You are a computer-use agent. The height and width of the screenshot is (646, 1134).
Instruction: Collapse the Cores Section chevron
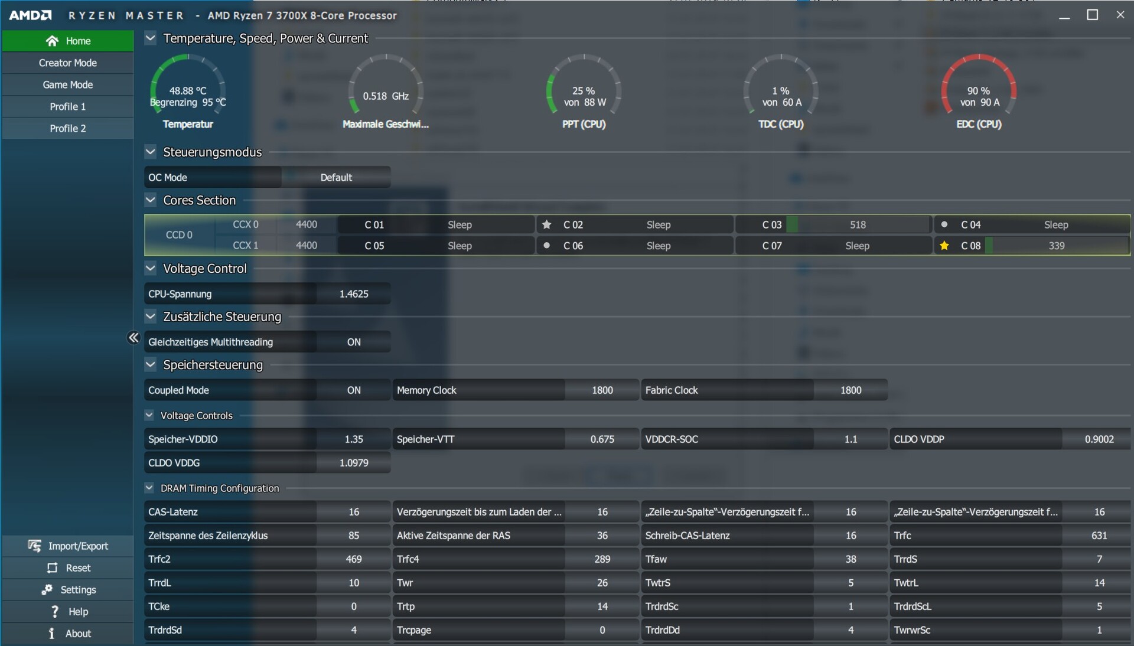click(151, 200)
